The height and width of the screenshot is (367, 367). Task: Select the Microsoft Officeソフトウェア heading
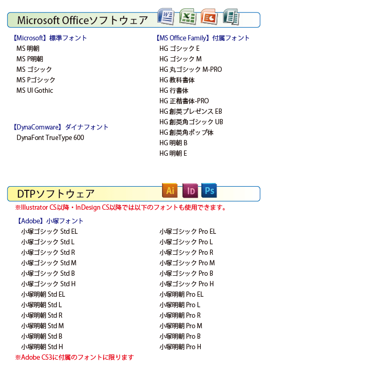point(83,20)
